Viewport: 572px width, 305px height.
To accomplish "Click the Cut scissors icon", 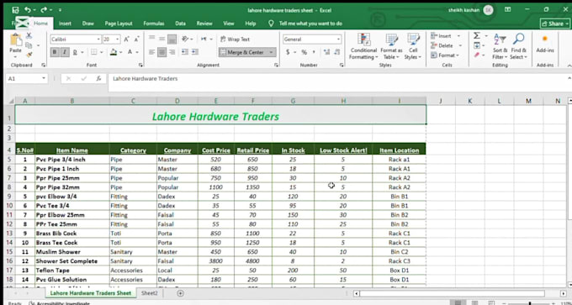I will (x=29, y=36).
